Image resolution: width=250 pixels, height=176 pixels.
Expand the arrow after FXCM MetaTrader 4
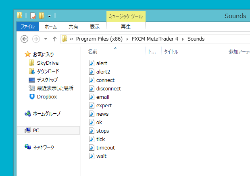183,39
